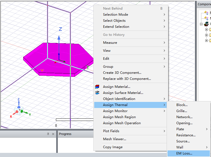Click Create 3D Component... option
Viewport: 211px width, 157px height.
[122, 73]
